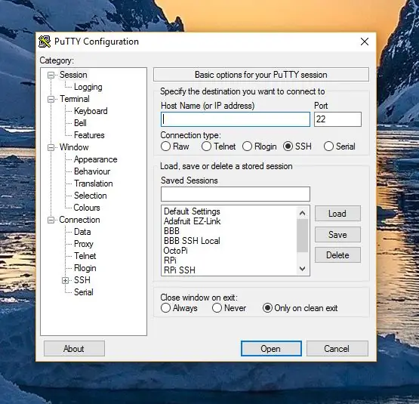This screenshot has height=404, width=419.
Task: Click the saved sessions scrollbar thumb
Action: [303, 236]
